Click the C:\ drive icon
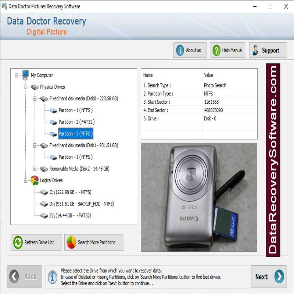This screenshot has width=294, height=294. pos(44,192)
